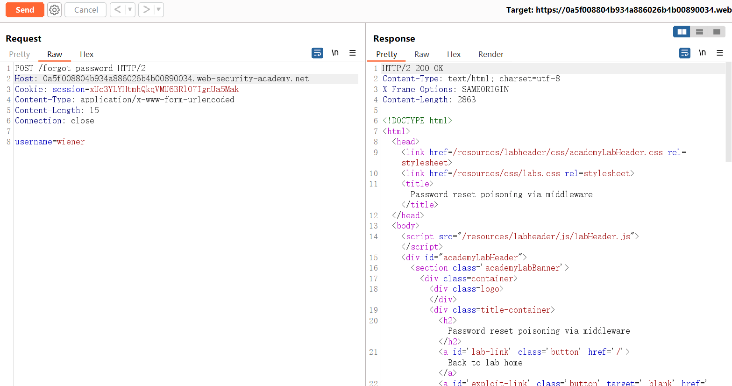Click the Host header line in the request
This screenshot has width=732, height=386.
coord(162,79)
